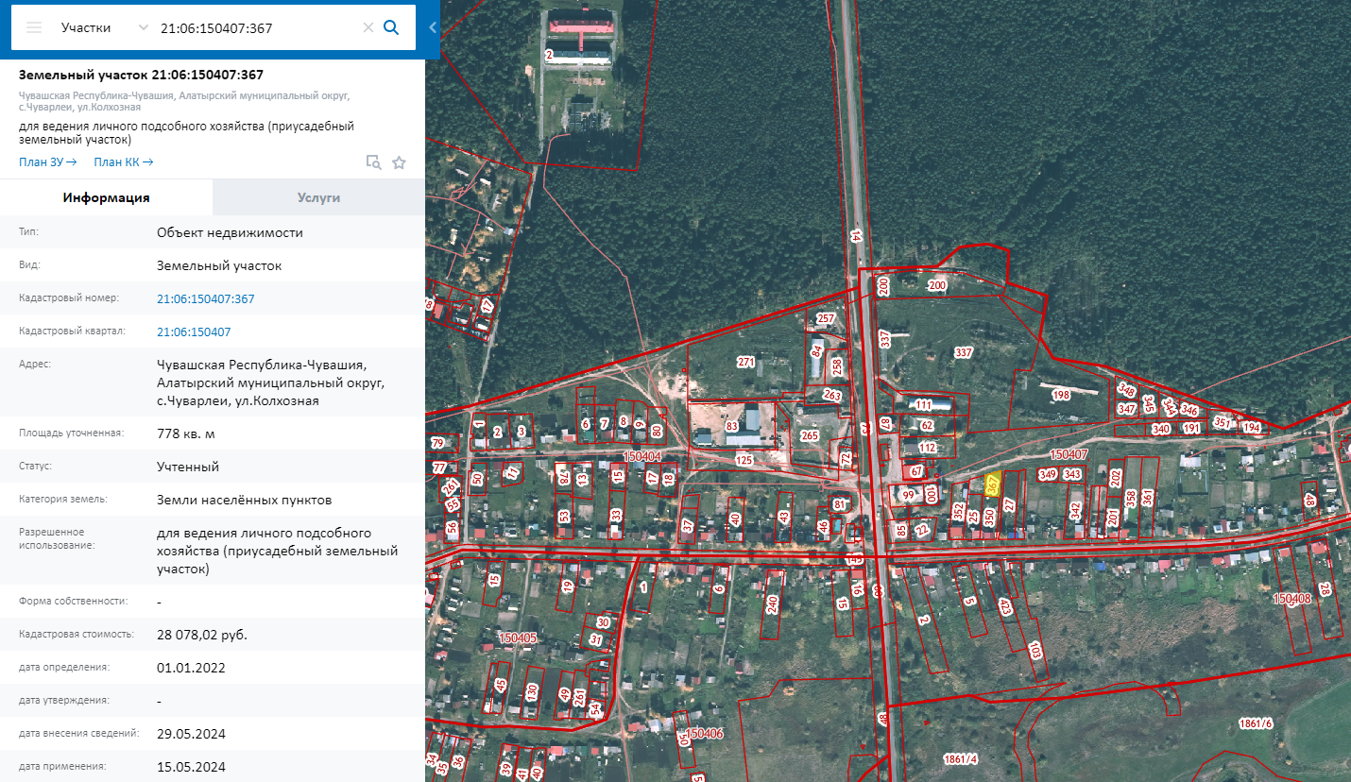Click the magnifier search icon
Viewport: 1351px width, 782px height.
point(391,27)
